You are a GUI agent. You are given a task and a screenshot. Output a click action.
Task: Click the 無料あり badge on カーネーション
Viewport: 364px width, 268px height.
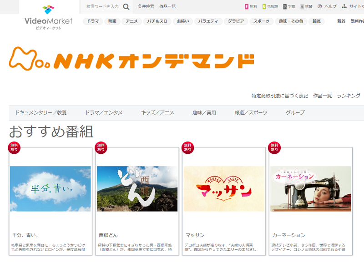[274, 147]
